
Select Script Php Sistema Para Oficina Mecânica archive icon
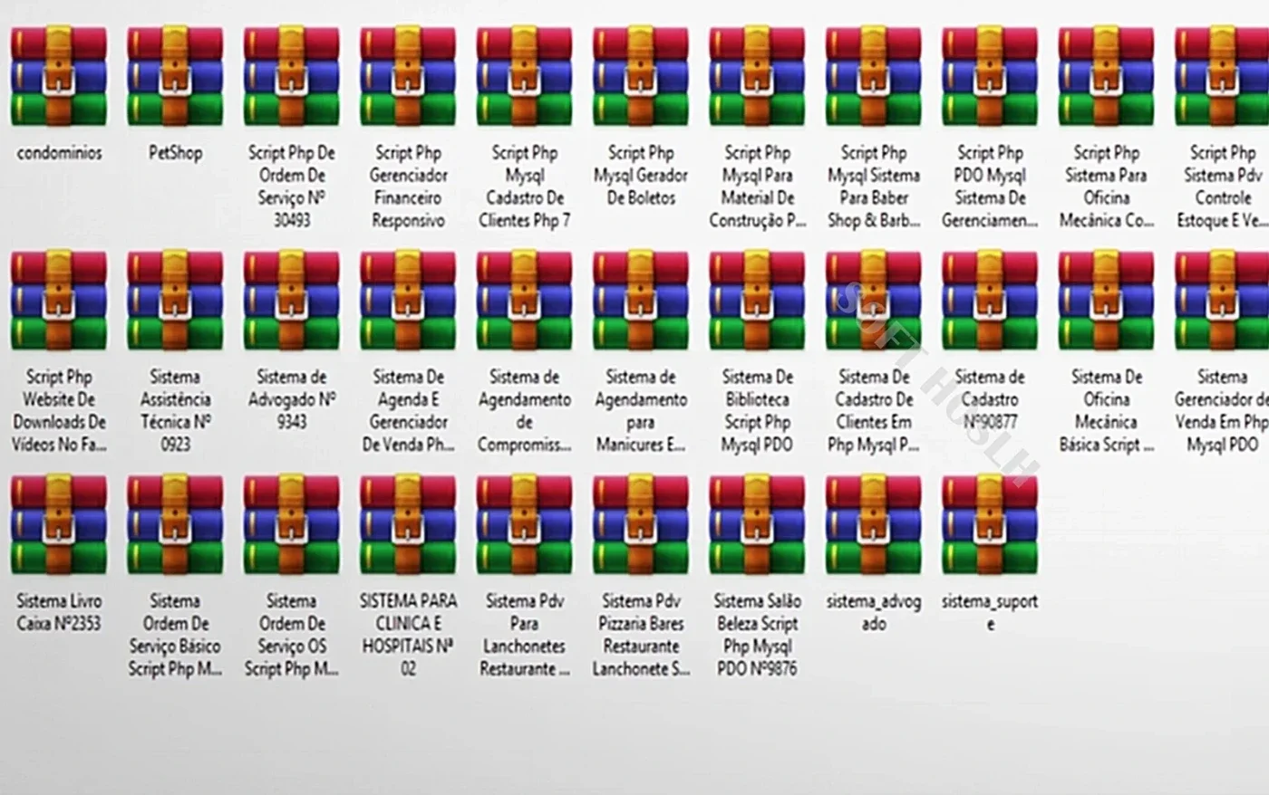1106,76
